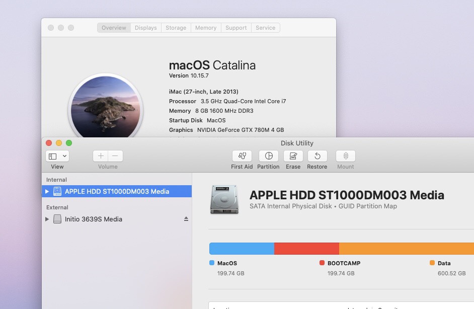The image size is (474, 309).
Task: Click the red BOOTCAMP legend square
Action: tap(322, 263)
